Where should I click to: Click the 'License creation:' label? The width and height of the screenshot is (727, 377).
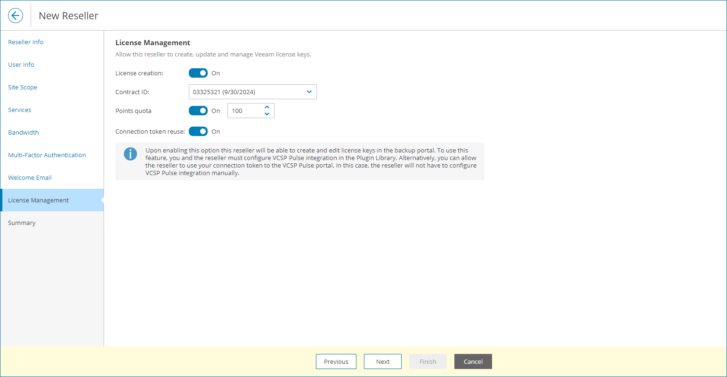click(x=139, y=73)
